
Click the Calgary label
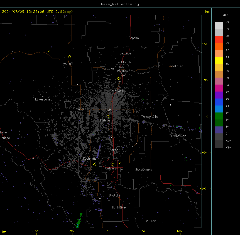[111, 168]
